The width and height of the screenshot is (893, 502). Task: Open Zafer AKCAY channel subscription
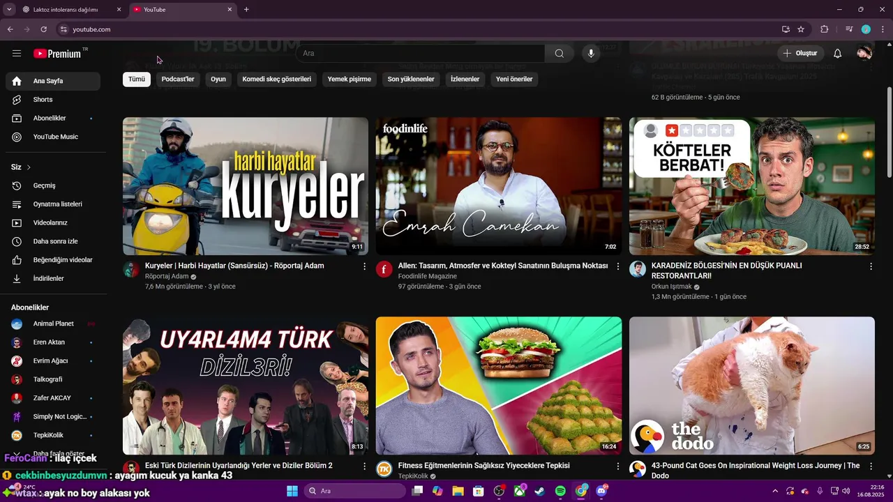point(53,398)
